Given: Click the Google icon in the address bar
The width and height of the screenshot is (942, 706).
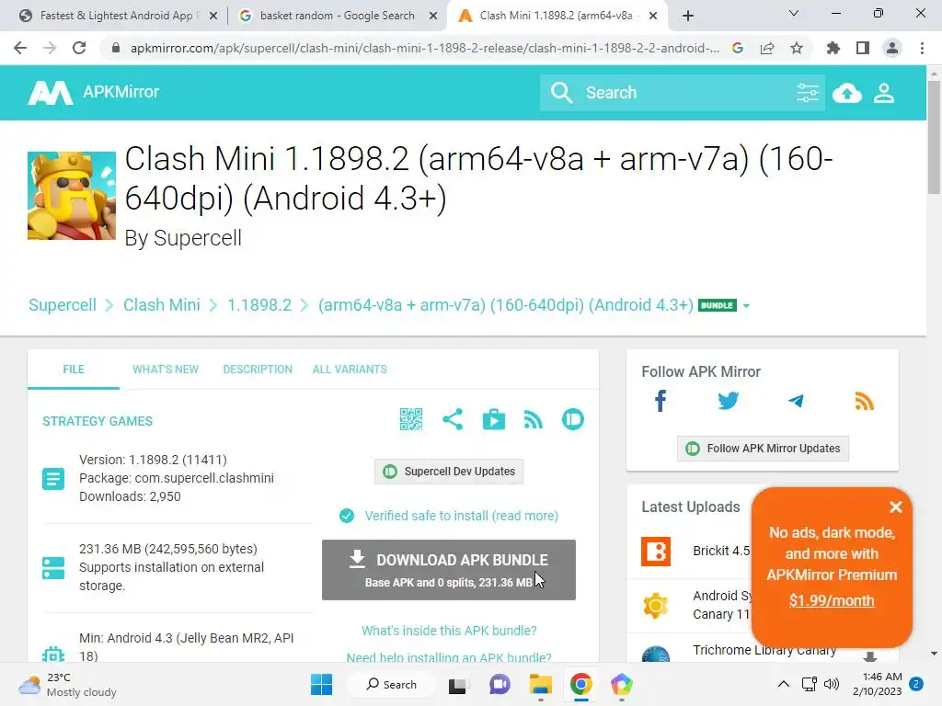Looking at the screenshot, I should tap(738, 48).
